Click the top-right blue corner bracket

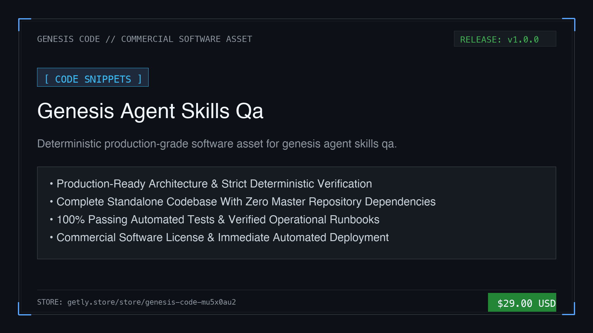point(569,24)
